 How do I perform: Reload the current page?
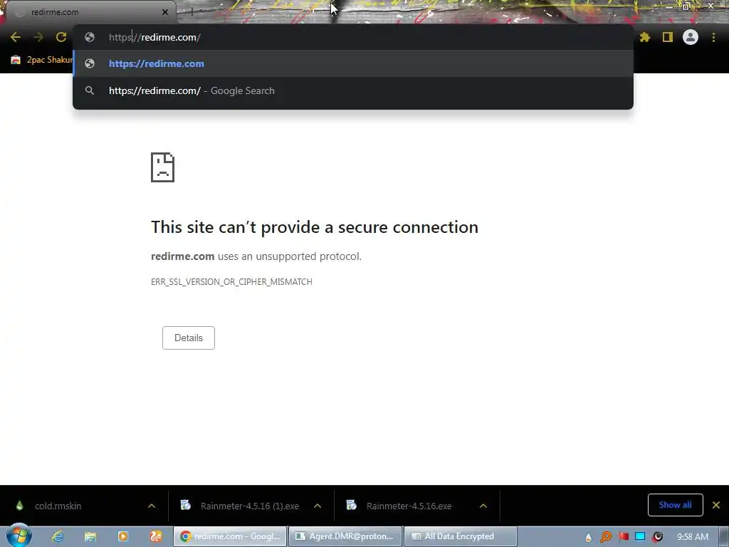point(61,37)
